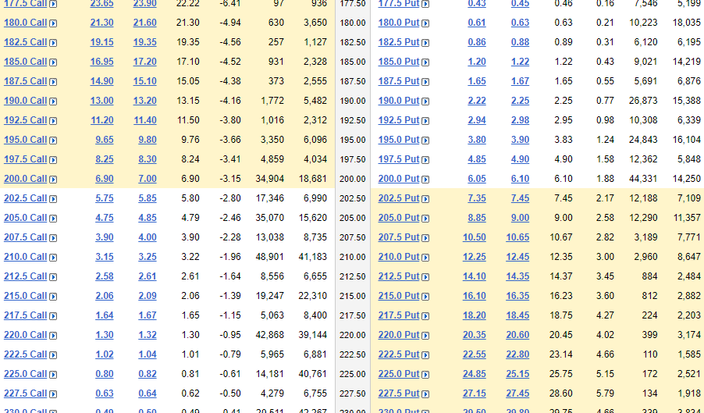Click bid price 2.94 for 192.5 Put
Image resolution: width=704 pixels, height=413 pixels.
[x=477, y=120]
